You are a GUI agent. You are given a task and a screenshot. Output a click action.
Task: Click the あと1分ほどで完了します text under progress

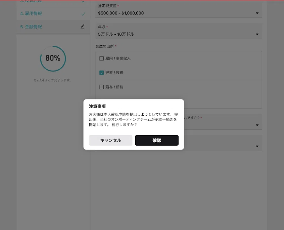(52, 80)
